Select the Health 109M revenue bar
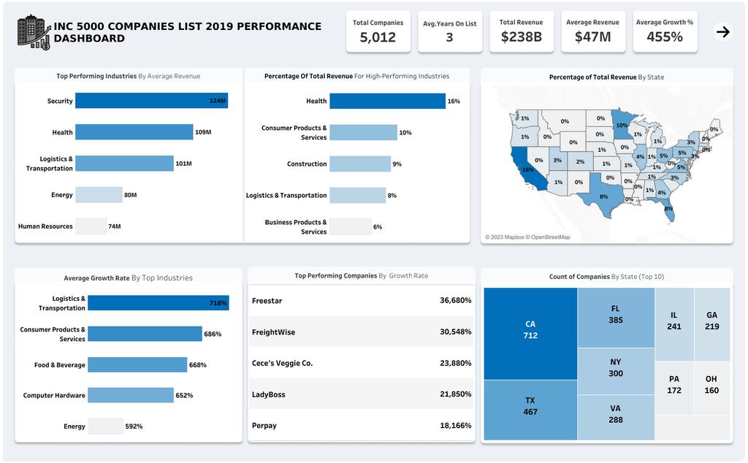The image size is (748, 463). [134, 132]
